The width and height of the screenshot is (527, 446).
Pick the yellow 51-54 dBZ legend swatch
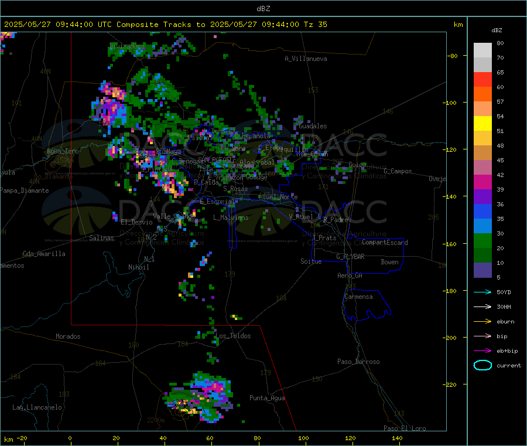click(x=482, y=124)
